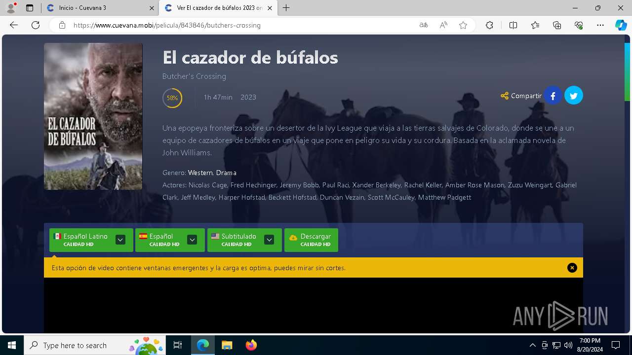632x355 pixels.
Task: Open the Copilot sidebar
Action: 621,25
